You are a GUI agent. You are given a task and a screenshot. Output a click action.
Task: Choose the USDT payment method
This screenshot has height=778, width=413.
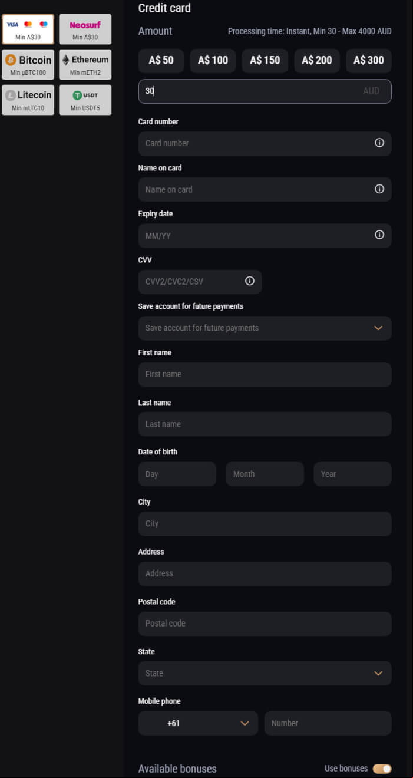85,100
